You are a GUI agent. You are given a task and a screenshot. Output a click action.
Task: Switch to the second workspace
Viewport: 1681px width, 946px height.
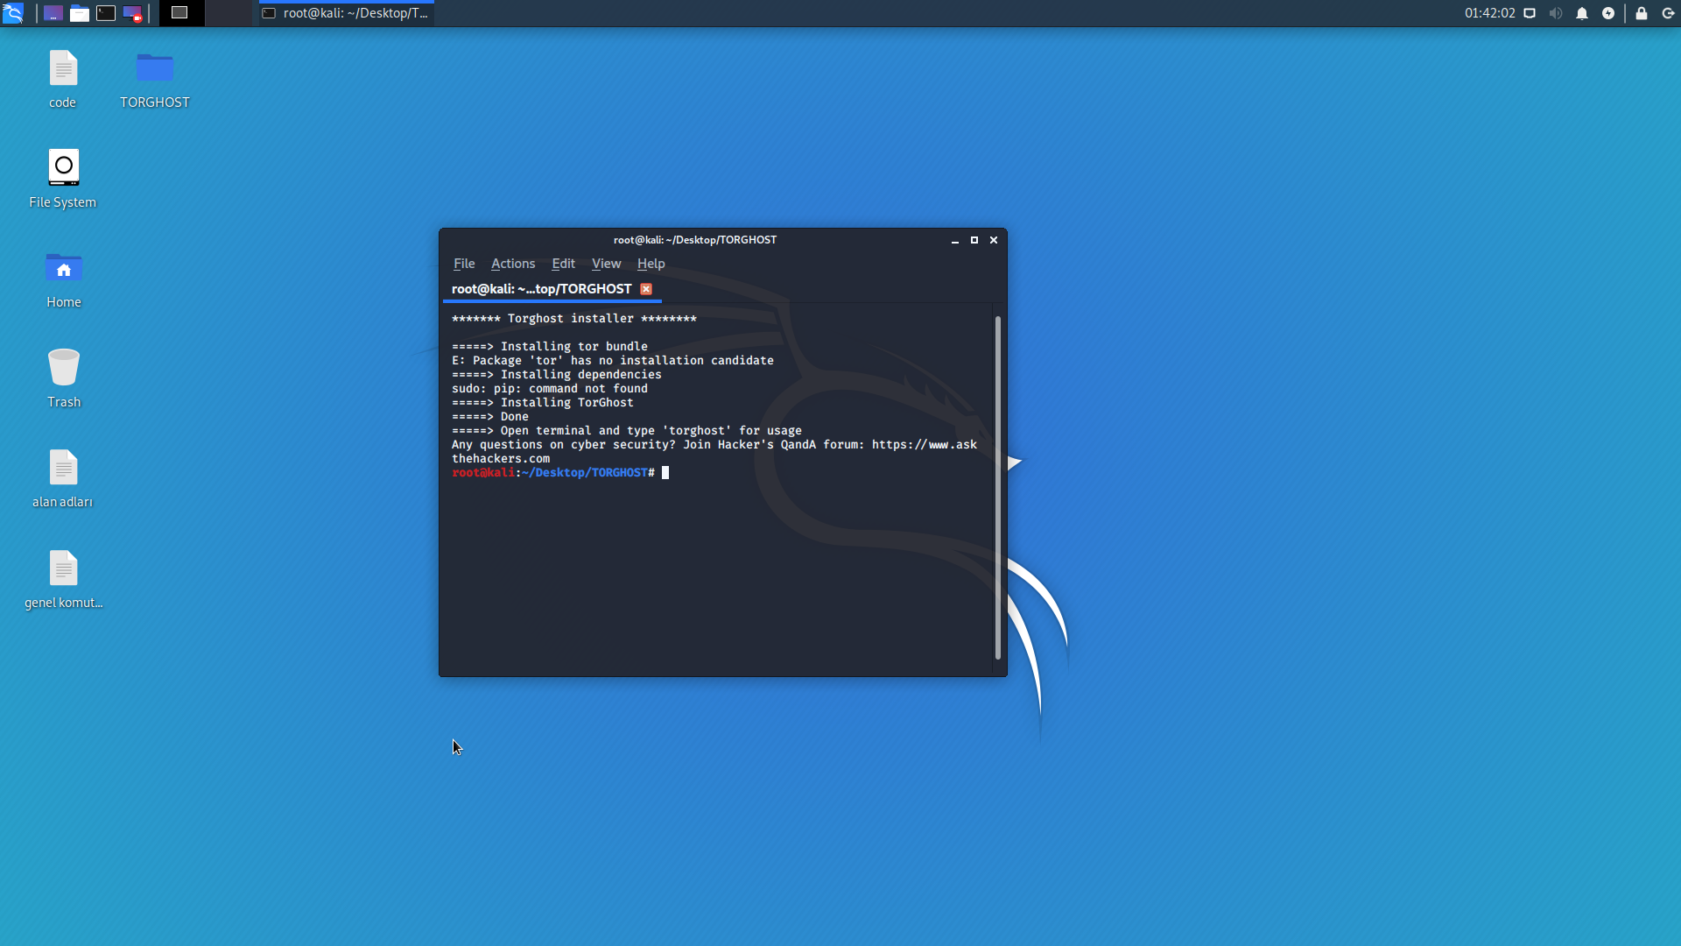coord(229,13)
